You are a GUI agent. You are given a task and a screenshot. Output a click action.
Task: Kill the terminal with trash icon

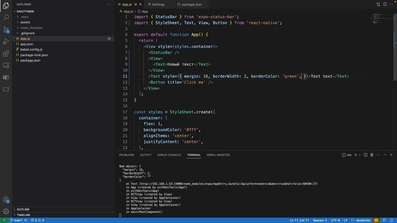coord(372,155)
